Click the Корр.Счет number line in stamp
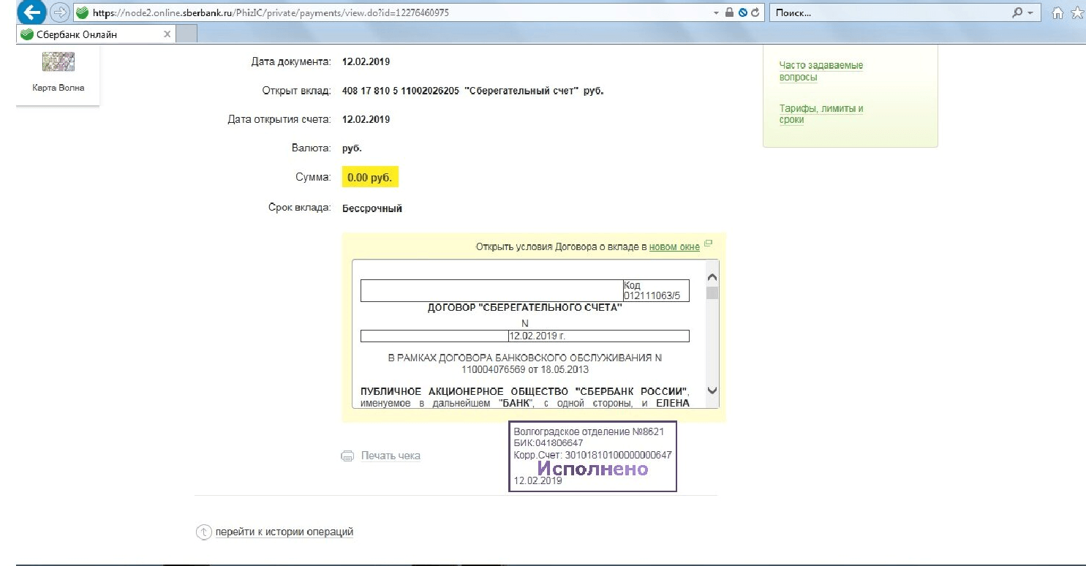1086x566 pixels. (592, 455)
